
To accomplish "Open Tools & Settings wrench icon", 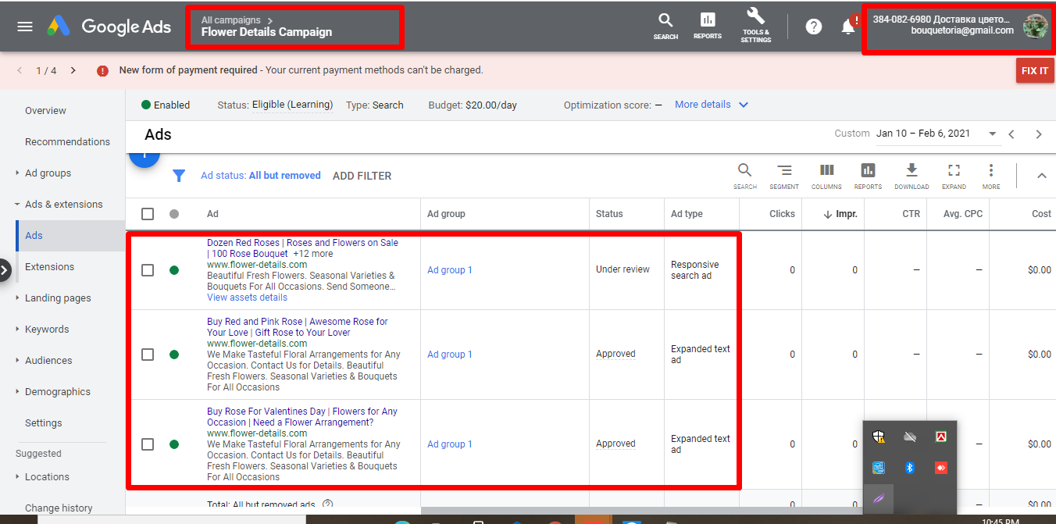I will click(x=755, y=17).
